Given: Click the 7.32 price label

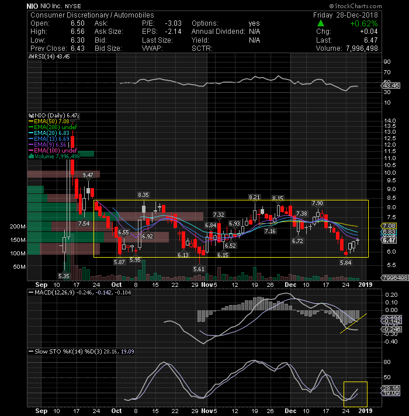Looking at the screenshot, I should 219,214.
